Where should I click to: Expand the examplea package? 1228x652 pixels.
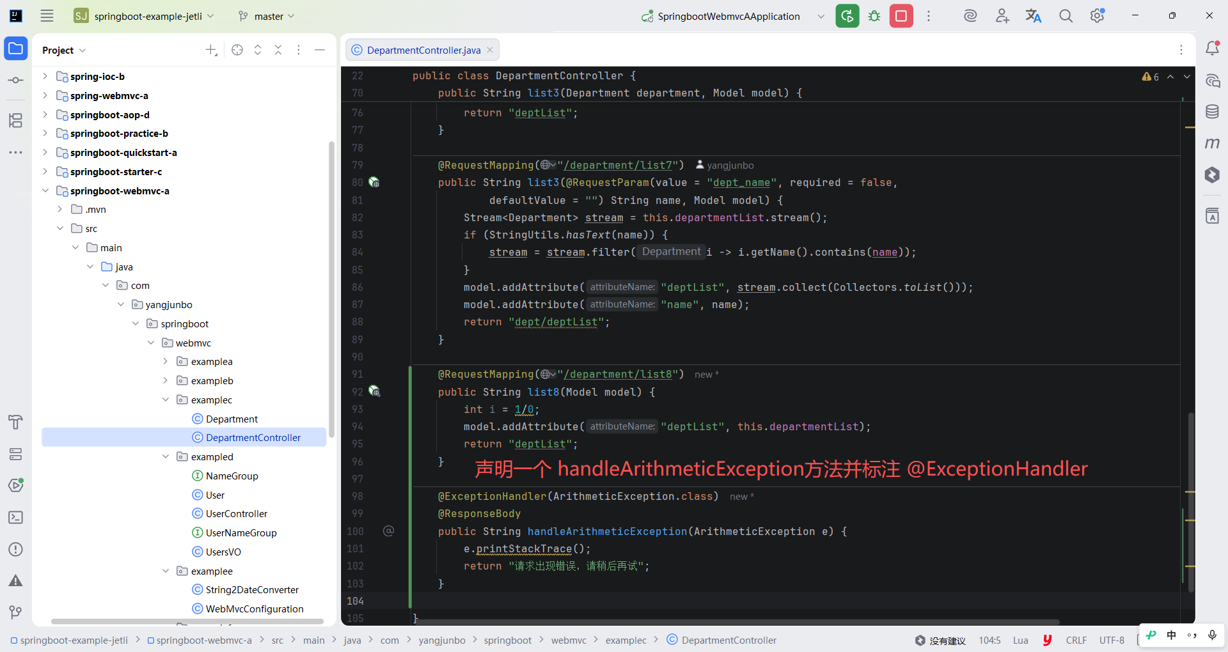pos(166,361)
